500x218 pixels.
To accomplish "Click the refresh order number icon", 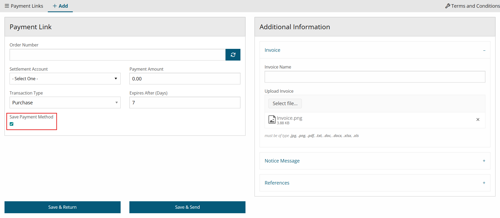I will tap(233, 55).
